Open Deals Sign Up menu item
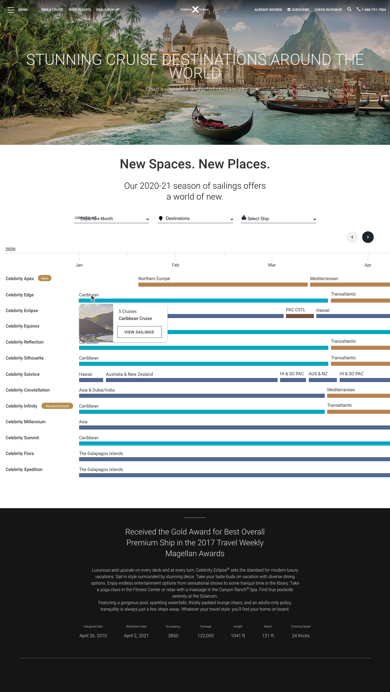 108,10
